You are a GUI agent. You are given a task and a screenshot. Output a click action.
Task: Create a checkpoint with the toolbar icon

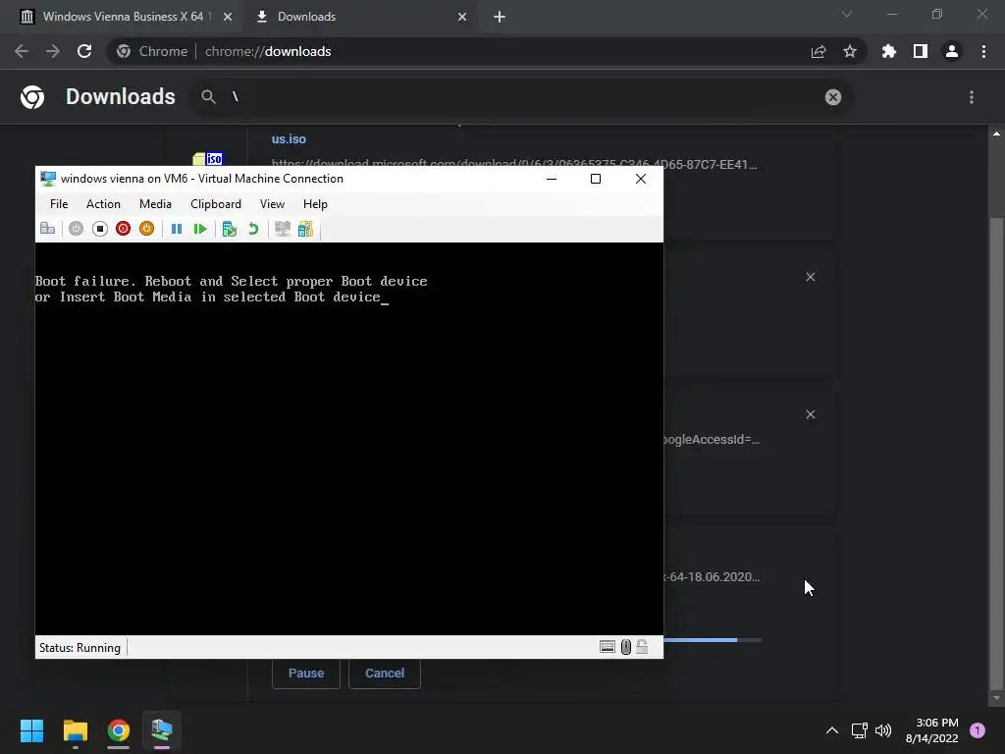tap(230, 229)
